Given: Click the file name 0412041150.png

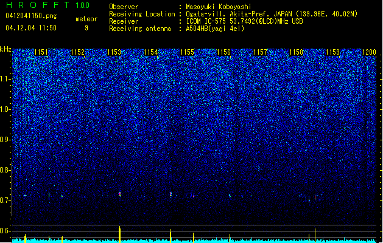Looking at the screenshot, I should point(31,16).
